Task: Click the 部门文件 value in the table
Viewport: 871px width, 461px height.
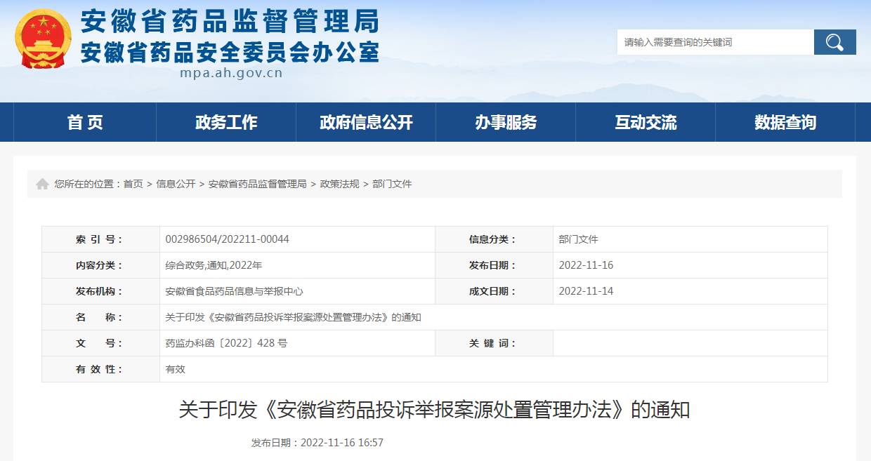Action: (x=579, y=239)
